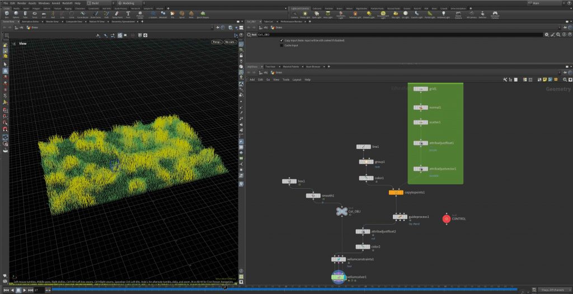Image resolution: width=573 pixels, height=294 pixels.
Task: Toggle the Cache Input checkbox
Action: pos(281,45)
